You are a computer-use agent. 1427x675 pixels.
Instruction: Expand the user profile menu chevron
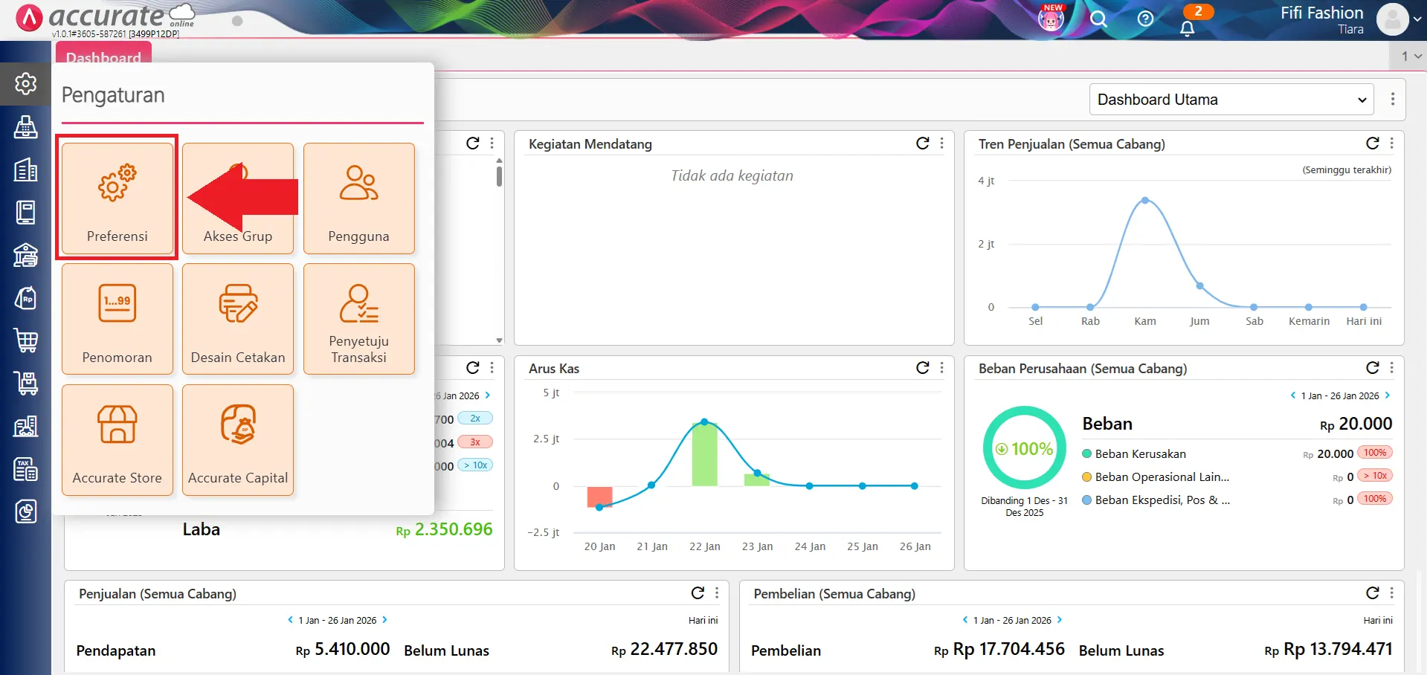click(1417, 19)
